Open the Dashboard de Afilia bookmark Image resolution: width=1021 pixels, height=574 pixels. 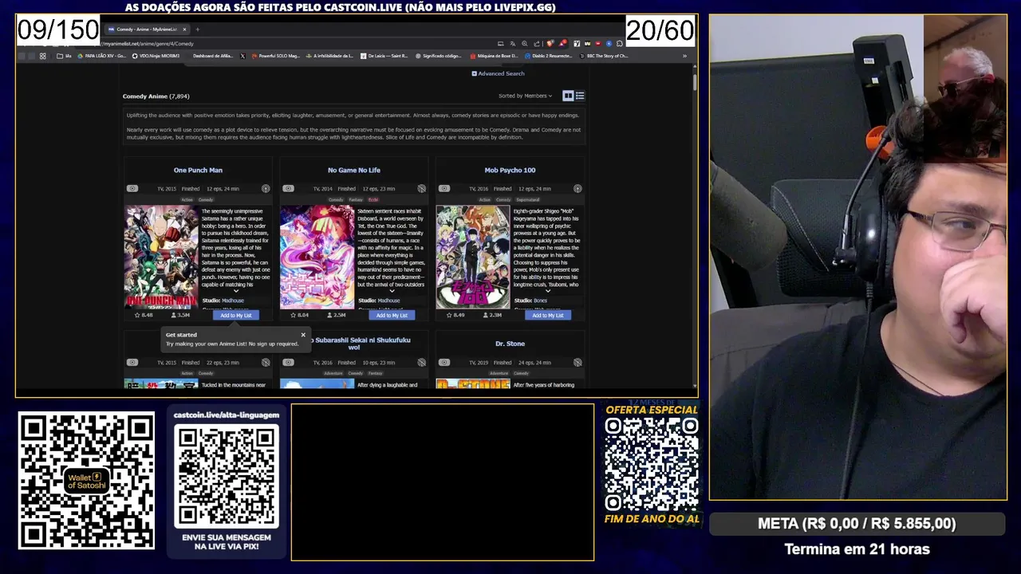(x=213, y=56)
